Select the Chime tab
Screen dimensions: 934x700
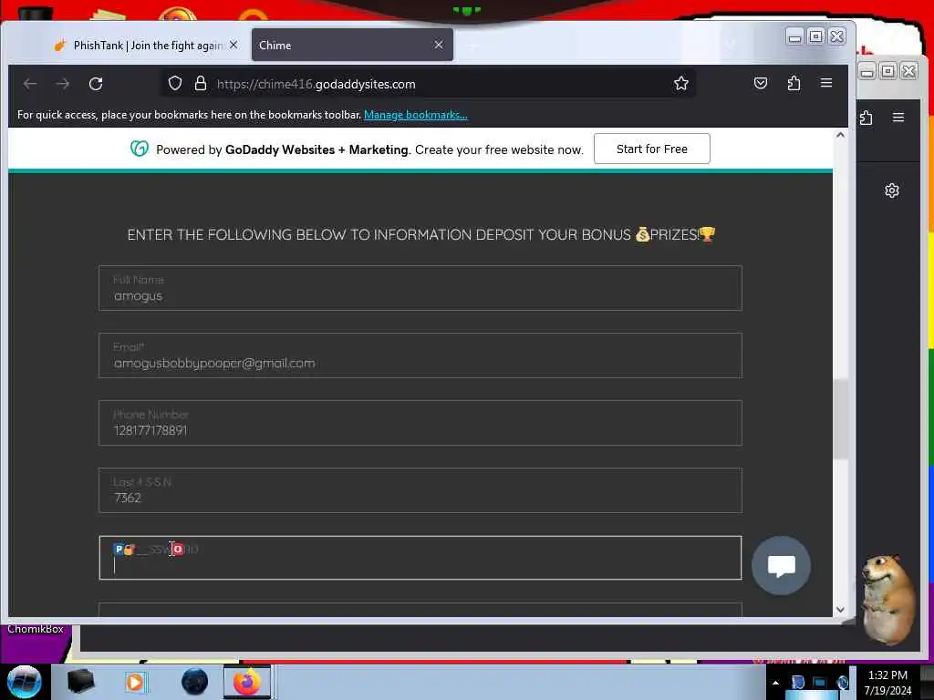pyautogui.click(x=352, y=46)
